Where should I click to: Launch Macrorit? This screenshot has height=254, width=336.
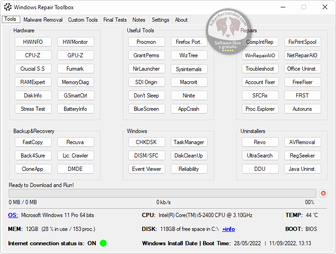189,82
